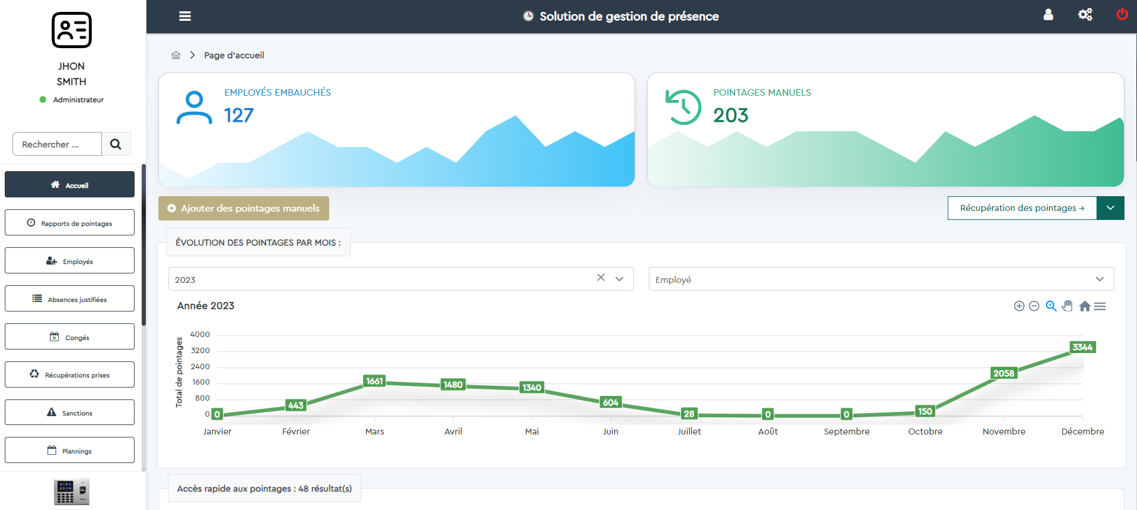
Task: Open the user profile icon
Action: [x=1048, y=15]
